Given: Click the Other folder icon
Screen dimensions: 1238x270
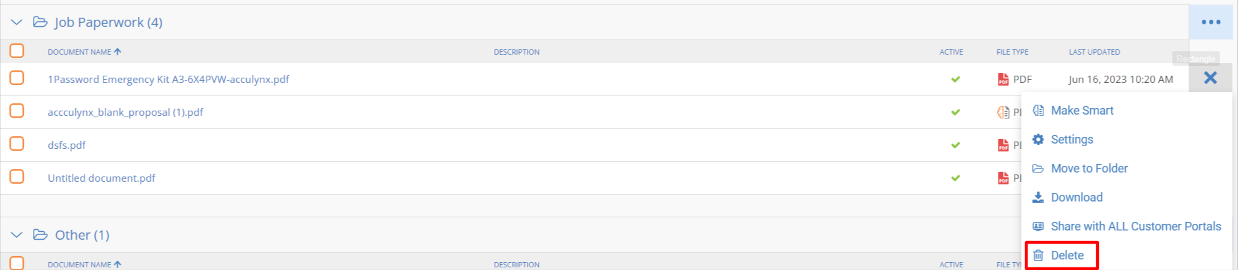Looking at the screenshot, I should click(x=40, y=235).
